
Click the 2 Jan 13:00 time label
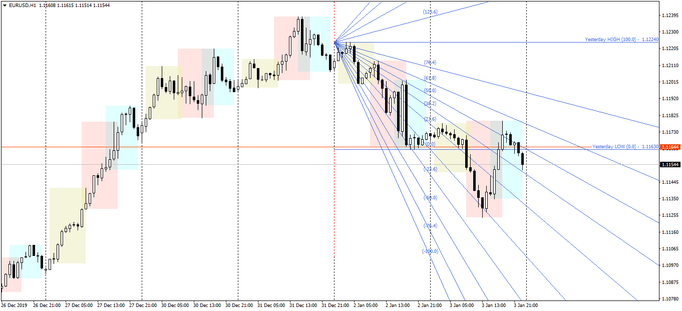click(x=398, y=305)
